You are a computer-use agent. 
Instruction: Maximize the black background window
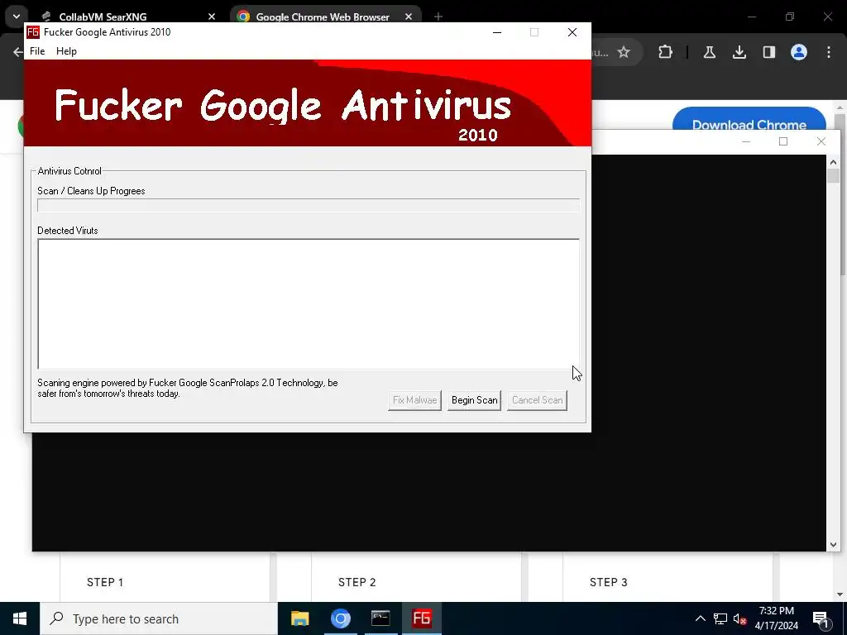click(783, 141)
